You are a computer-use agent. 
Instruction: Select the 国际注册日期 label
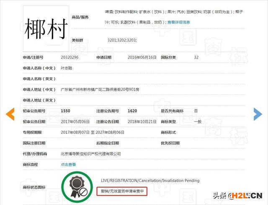pyautogui.click(x=34, y=143)
